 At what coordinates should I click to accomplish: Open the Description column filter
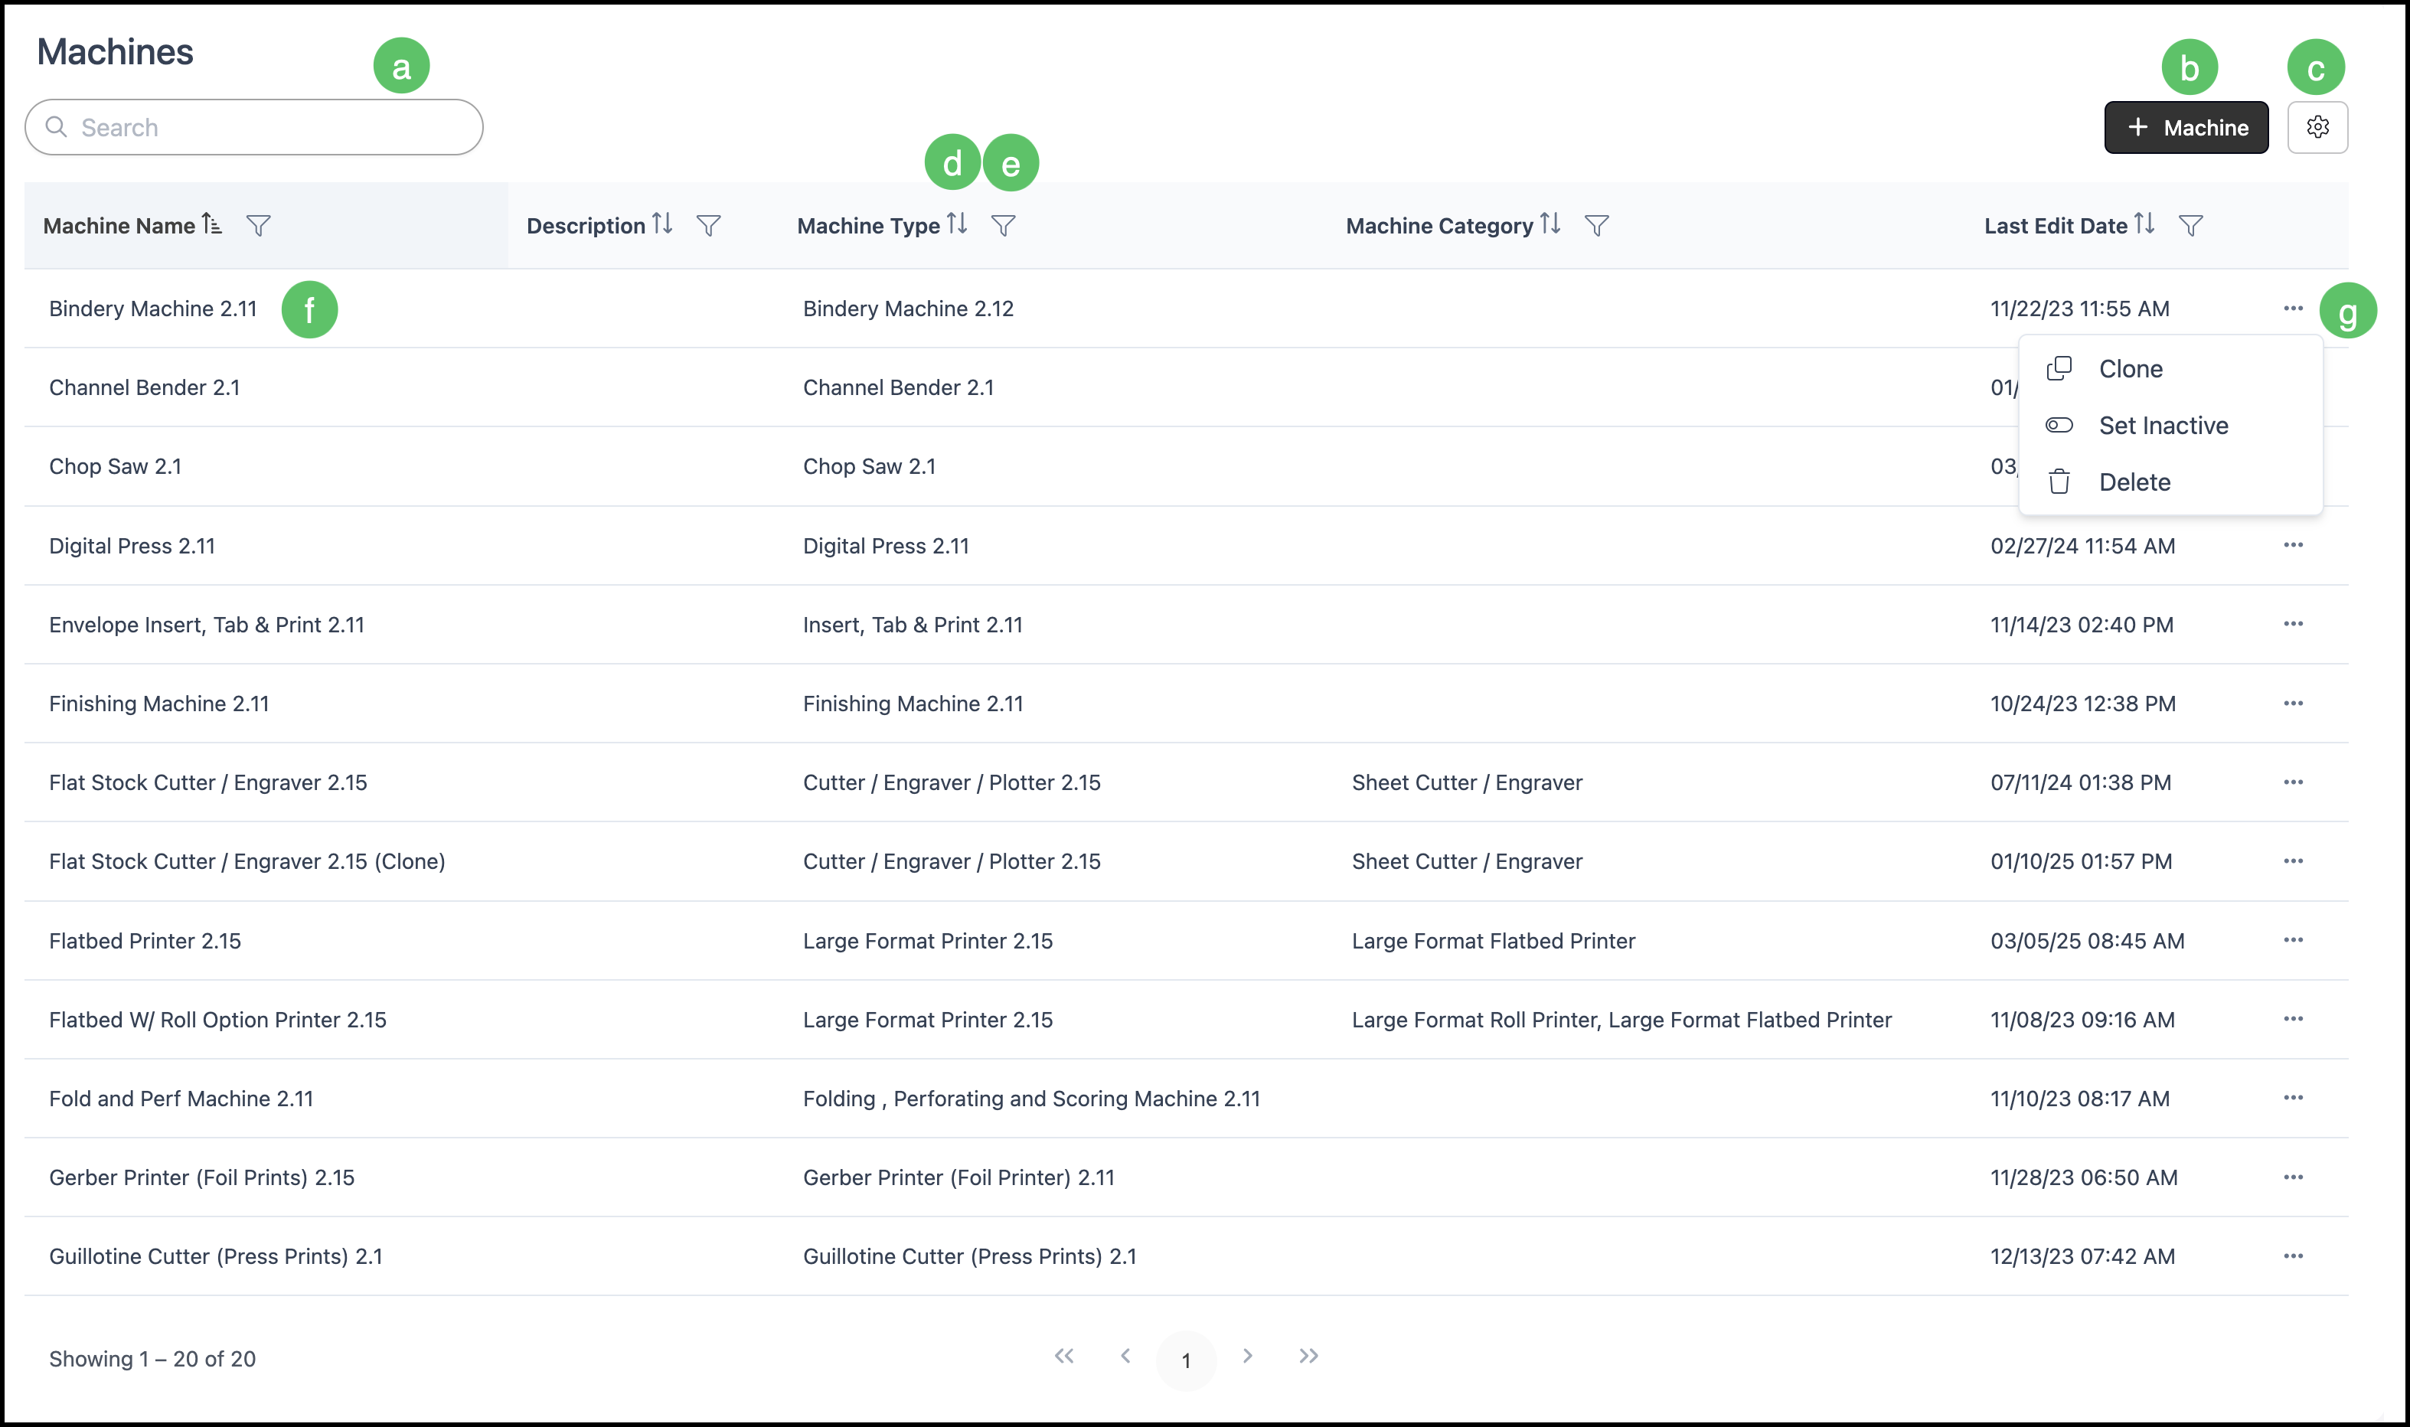pyautogui.click(x=708, y=226)
